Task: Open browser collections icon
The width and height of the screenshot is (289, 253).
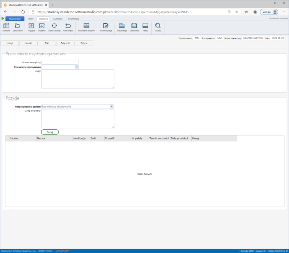Action: point(255,12)
